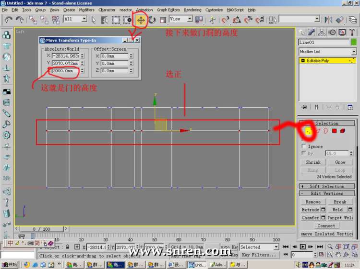Click the Editable Poly expand box
Viewport: 360px width, 269px height.
click(x=302, y=61)
